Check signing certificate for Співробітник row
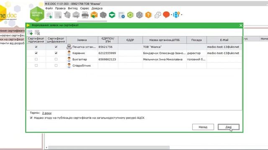The width and height of the screenshot is (268, 150). (x=36, y=65)
